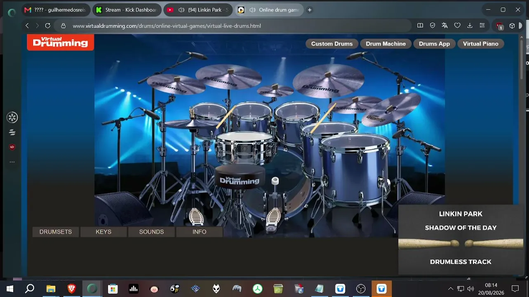Play the Shadow of the Day drumless track
The height and width of the screenshot is (297, 529).
coord(461,240)
